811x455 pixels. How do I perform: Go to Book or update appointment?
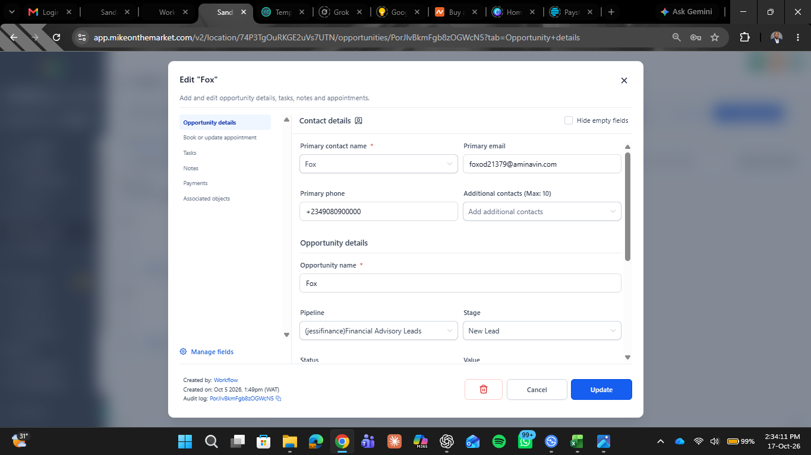pos(220,138)
